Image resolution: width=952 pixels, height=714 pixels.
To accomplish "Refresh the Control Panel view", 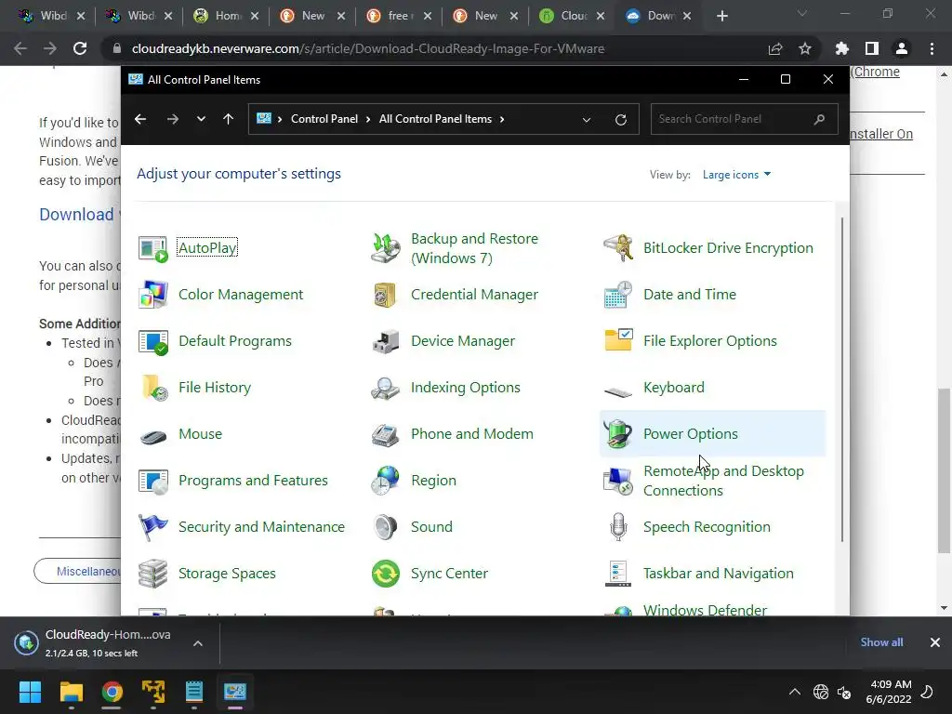I will pyautogui.click(x=620, y=120).
